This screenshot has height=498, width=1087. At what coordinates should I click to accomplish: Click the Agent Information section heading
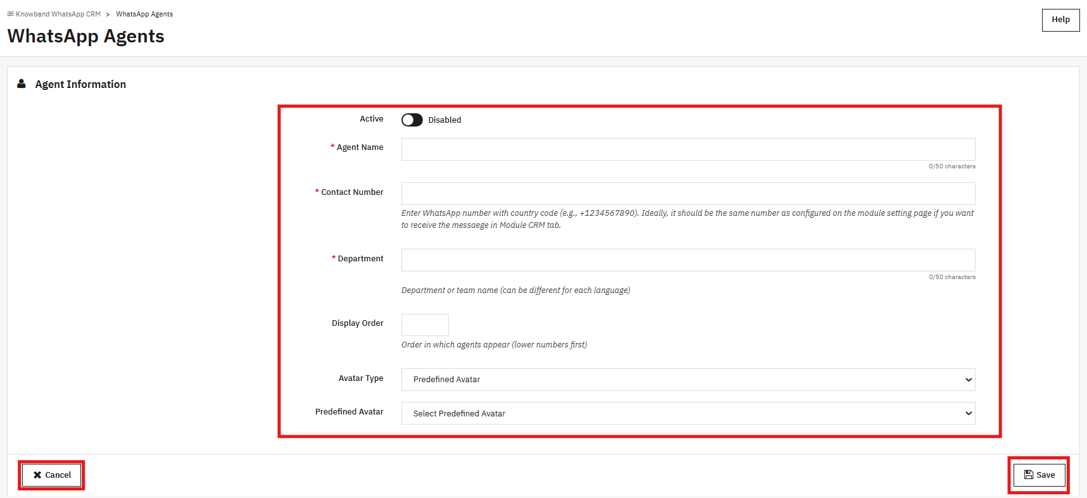[x=80, y=84]
